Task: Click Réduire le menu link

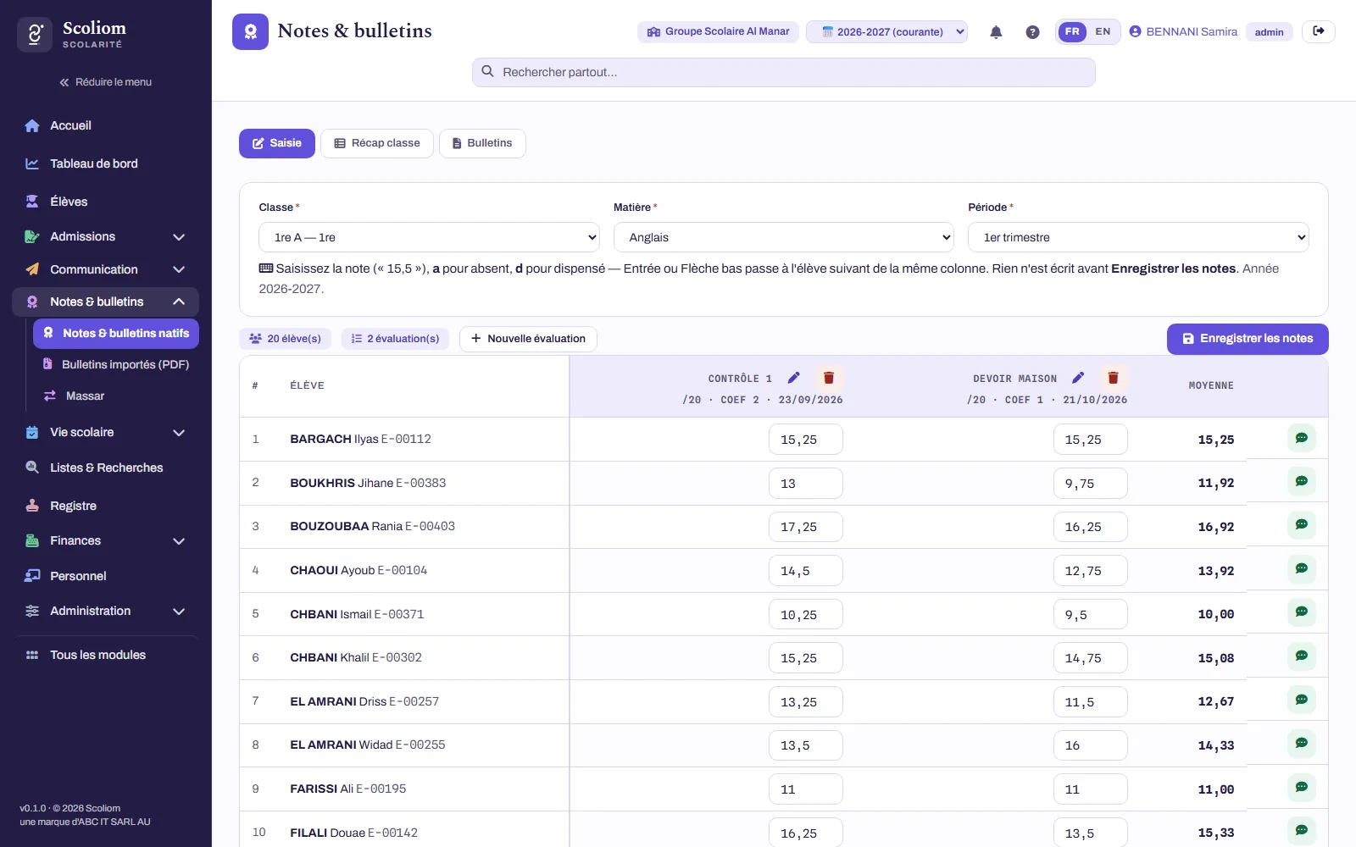Action: (106, 82)
